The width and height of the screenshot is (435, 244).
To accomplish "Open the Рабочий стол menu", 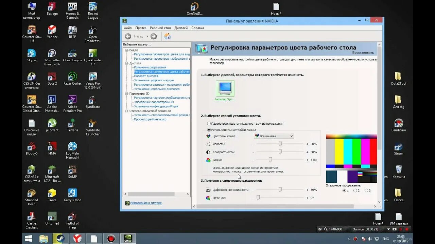I will (160, 28).
